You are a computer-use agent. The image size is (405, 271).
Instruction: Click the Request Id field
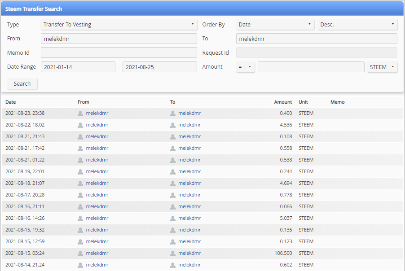pyautogui.click(x=317, y=52)
